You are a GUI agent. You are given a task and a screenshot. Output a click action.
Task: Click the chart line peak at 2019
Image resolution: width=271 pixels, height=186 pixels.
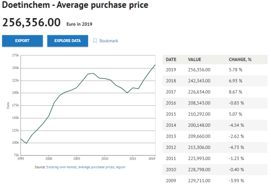[155, 65]
